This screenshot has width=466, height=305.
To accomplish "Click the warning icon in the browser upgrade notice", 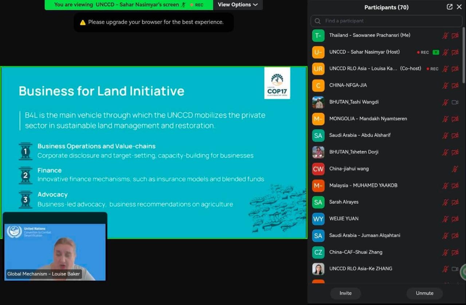I will pyautogui.click(x=83, y=22).
